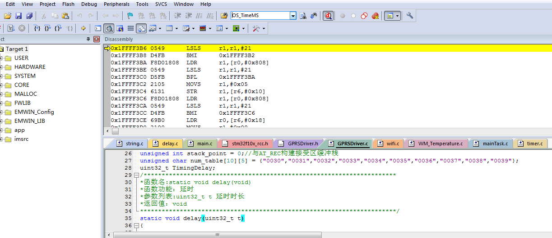
Task: Switch to the stm32f10x_rcc.h tab
Action: click(x=245, y=144)
